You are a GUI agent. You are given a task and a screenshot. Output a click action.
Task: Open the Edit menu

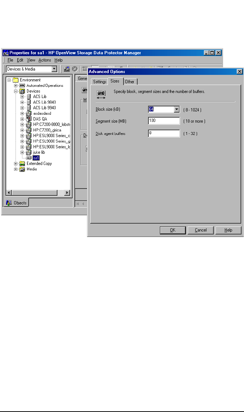pyautogui.click(x=20, y=60)
